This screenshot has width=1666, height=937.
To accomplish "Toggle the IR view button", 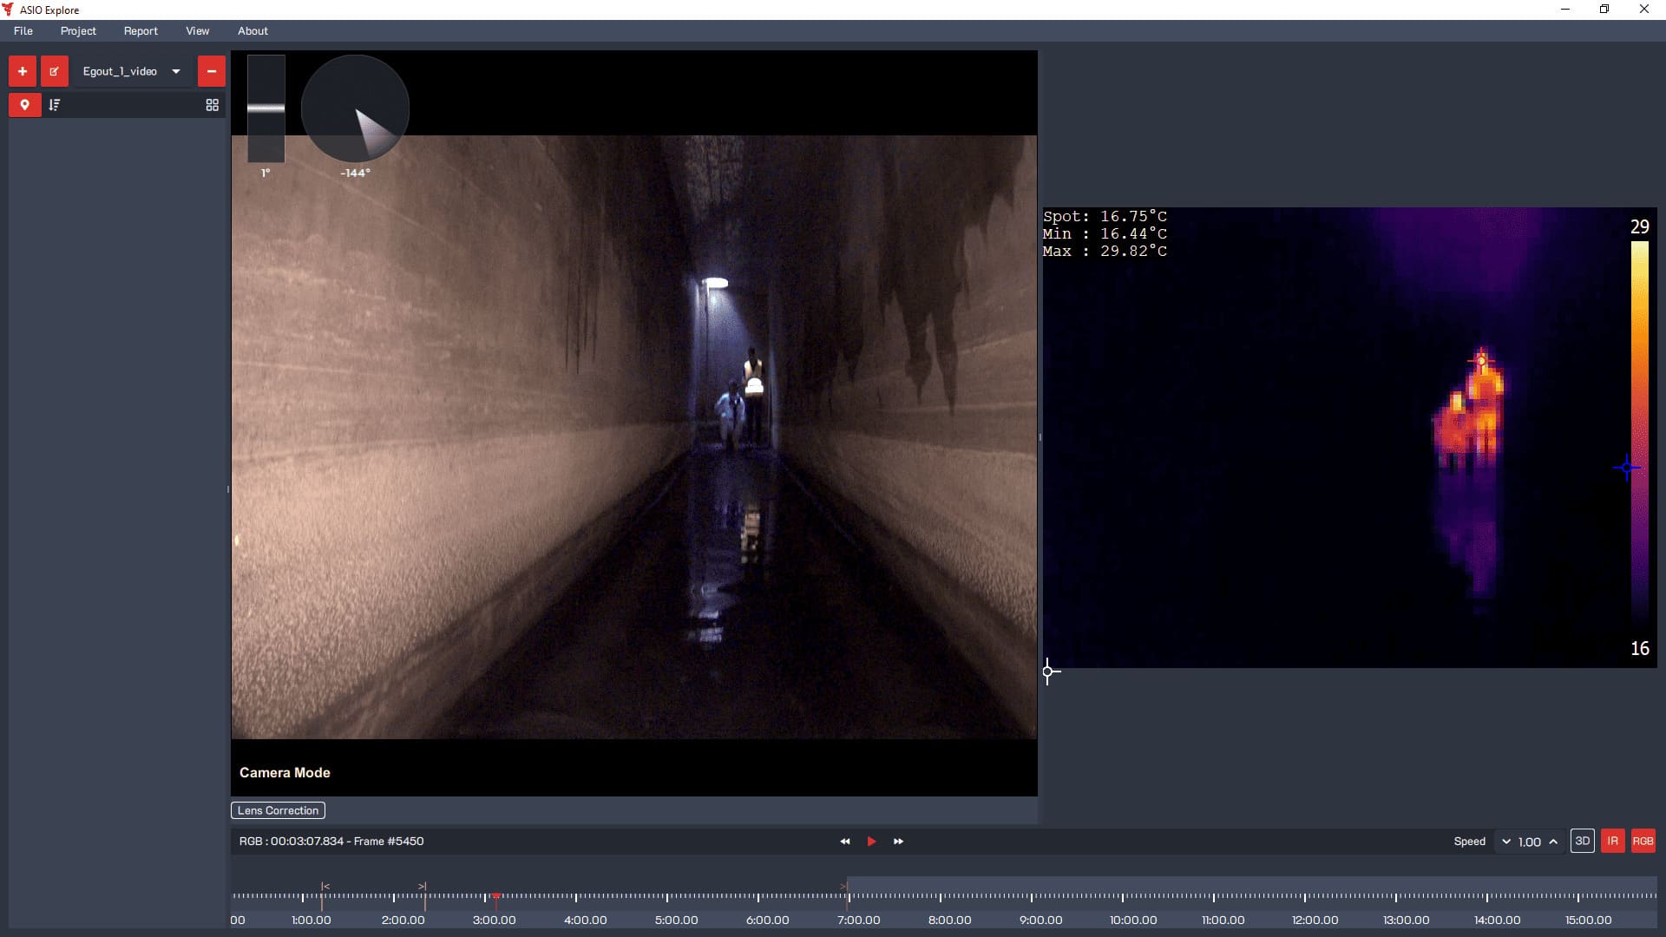I will tap(1612, 841).
